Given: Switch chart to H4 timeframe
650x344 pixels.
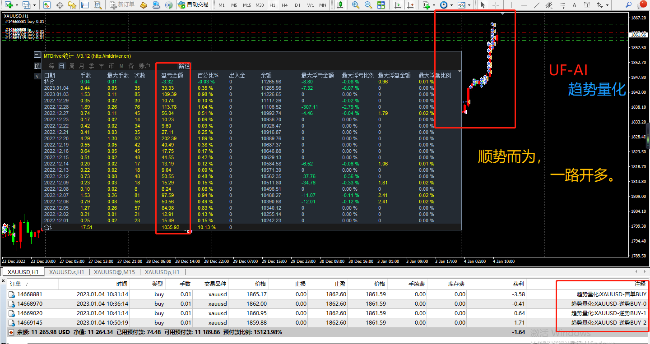Looking at the screenshot, I should coord(285,5).
